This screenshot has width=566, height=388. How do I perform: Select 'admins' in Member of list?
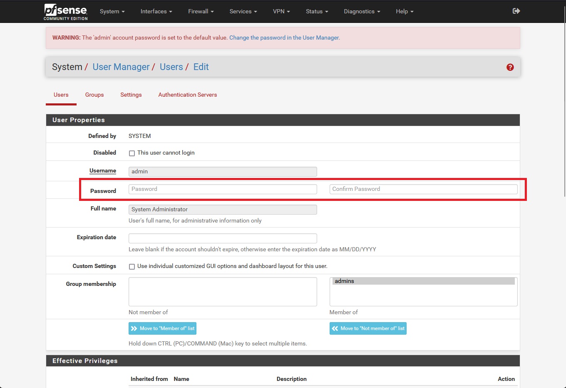point(423,281)
